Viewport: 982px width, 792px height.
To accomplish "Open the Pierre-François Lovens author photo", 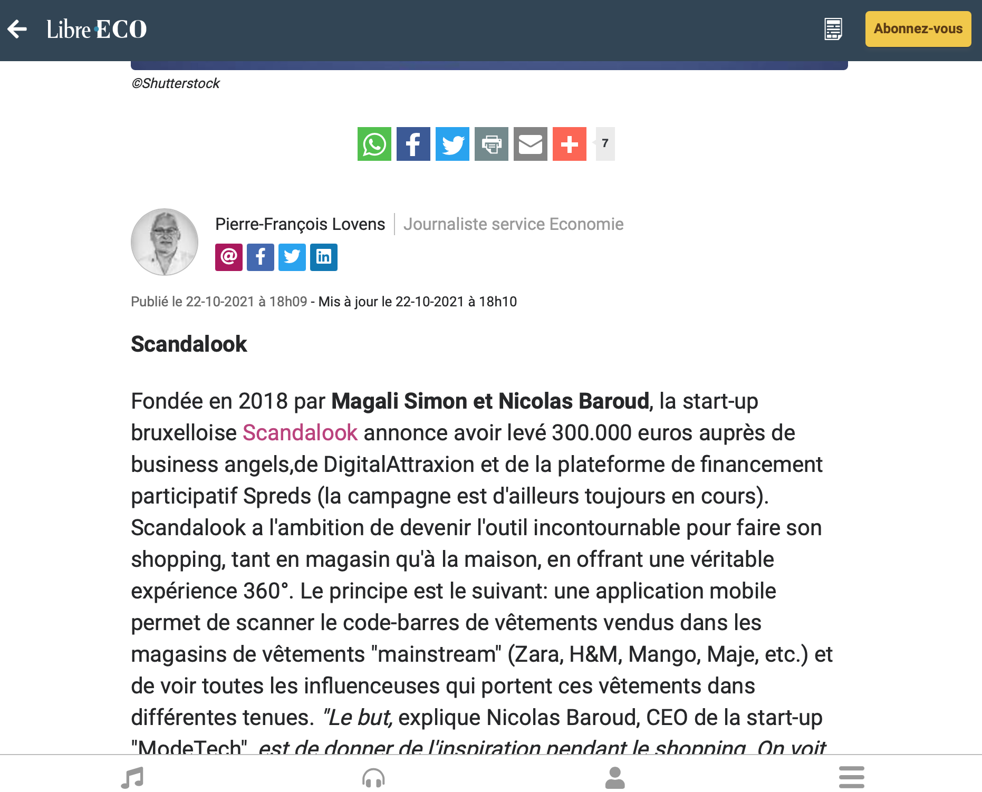I will [165, 242].
